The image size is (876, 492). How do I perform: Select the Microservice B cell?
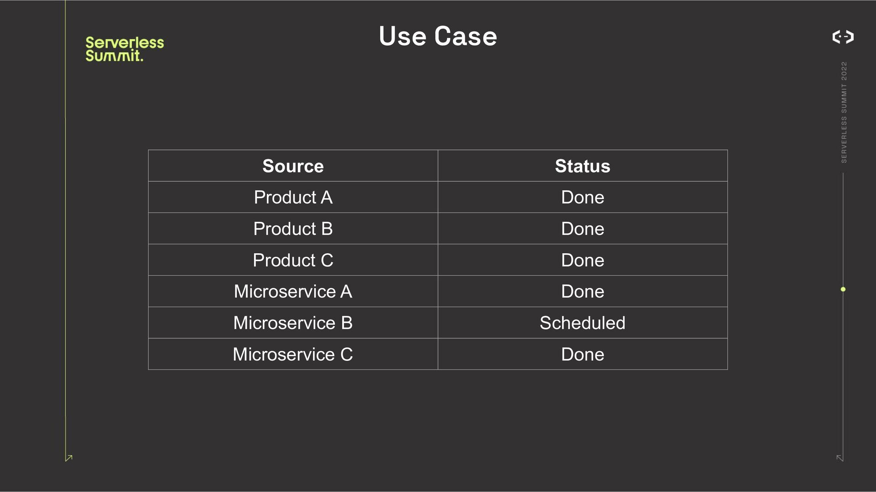point(293,323)
